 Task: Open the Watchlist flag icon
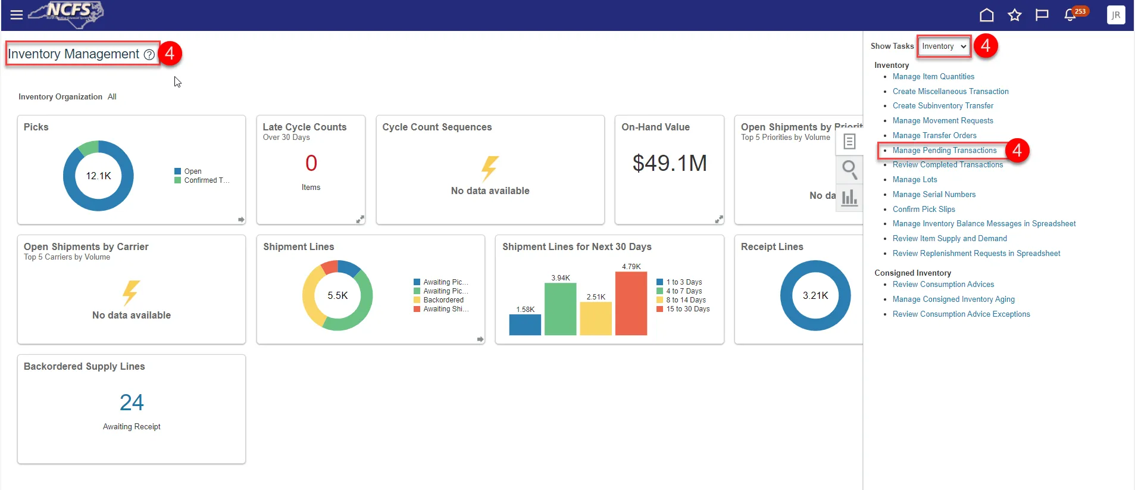pos(1042,15)
